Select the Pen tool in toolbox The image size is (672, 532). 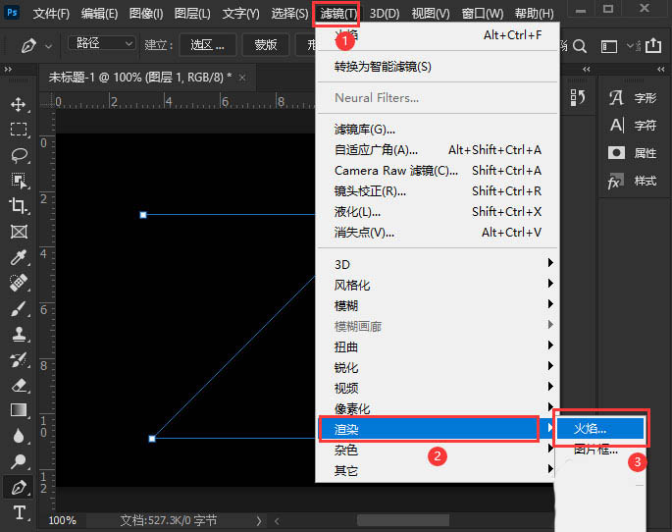tap(18, 488)
